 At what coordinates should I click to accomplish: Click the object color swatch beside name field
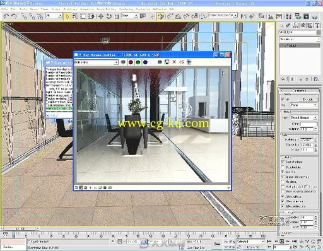(x=319, y=32)
